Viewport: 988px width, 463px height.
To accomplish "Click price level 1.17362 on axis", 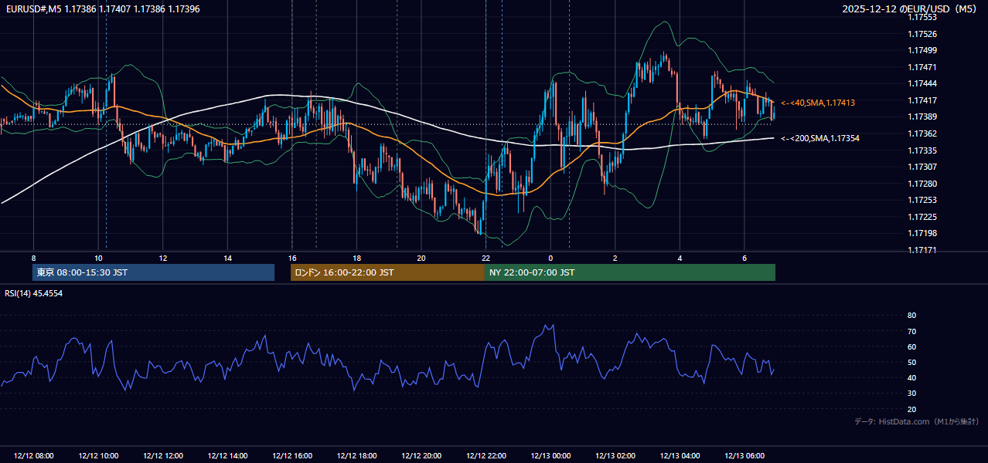I will click(922, 133).
